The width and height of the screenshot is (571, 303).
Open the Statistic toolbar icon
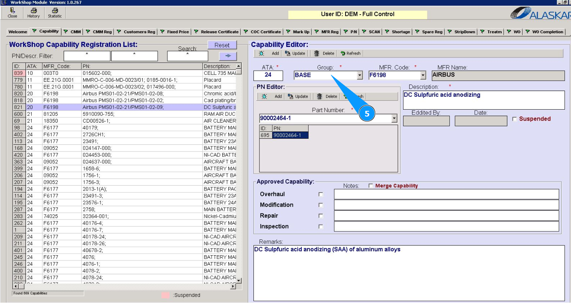coord(55,13)
